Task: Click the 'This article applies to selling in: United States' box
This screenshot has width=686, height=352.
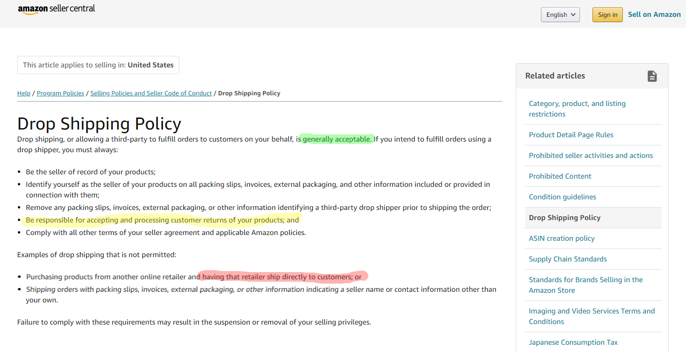Action: 98,65
